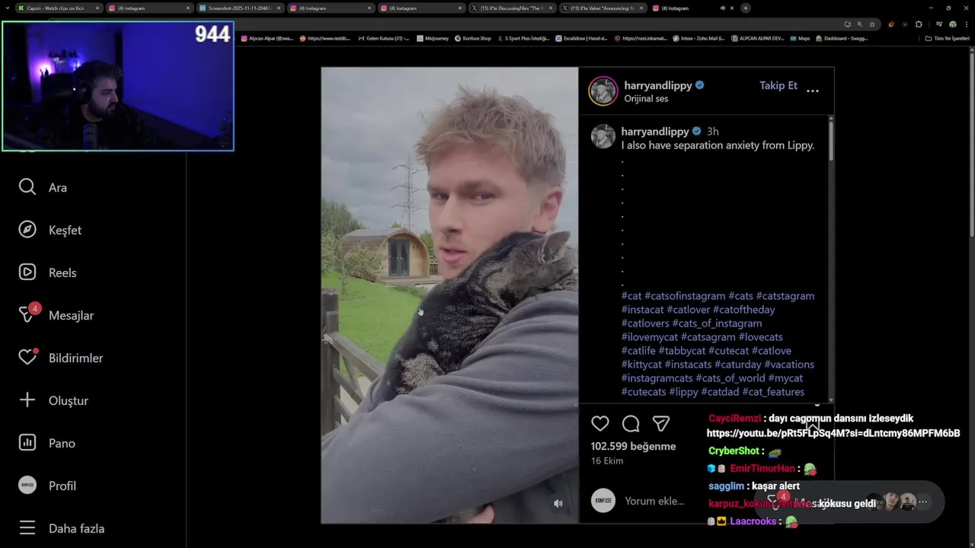The width and height of the screenshot is (975, 548).
Task: Open the #catsofinstagram hashtag
Action: point(685,296)
